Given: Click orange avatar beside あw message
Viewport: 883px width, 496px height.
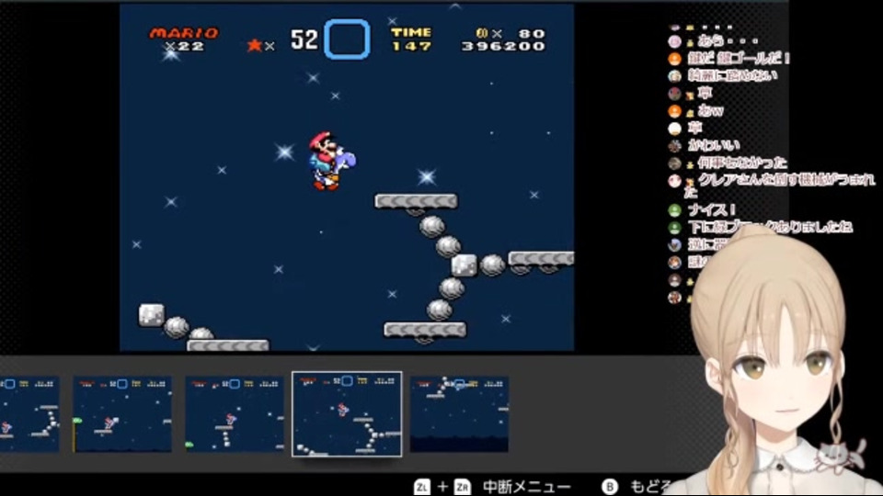Looking at the screenshot, I should coord(674,111).
